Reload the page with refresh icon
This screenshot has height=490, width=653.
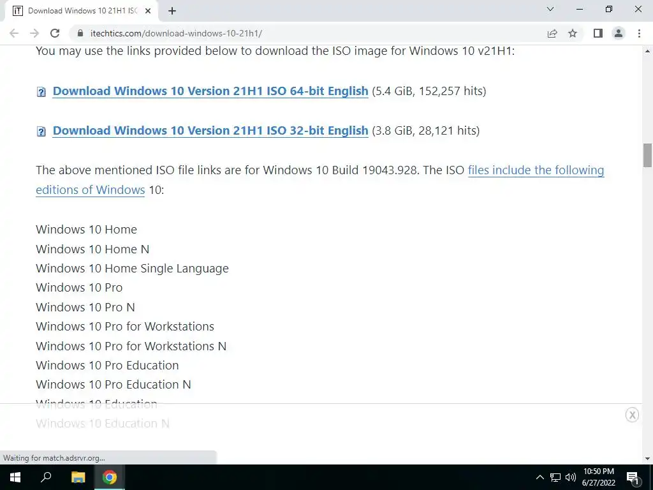[x=55, y=33]
